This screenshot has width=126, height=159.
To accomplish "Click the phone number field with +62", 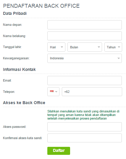I will (x=92, y=92).
